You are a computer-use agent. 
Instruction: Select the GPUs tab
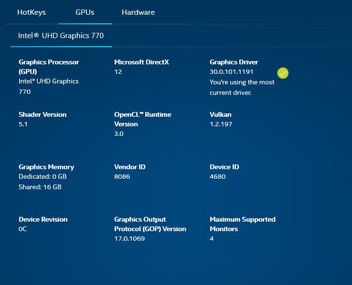[x=85, y=12]
